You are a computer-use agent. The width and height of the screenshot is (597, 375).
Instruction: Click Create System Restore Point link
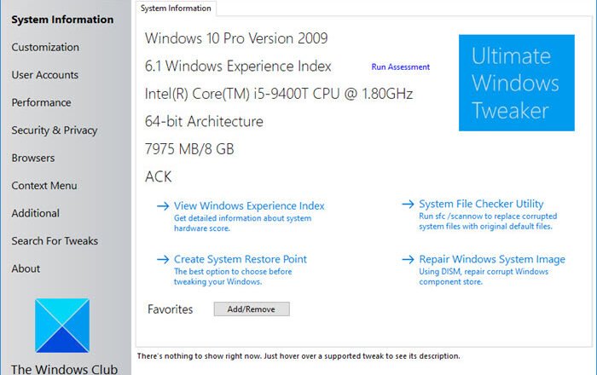[x=240, y=259]
